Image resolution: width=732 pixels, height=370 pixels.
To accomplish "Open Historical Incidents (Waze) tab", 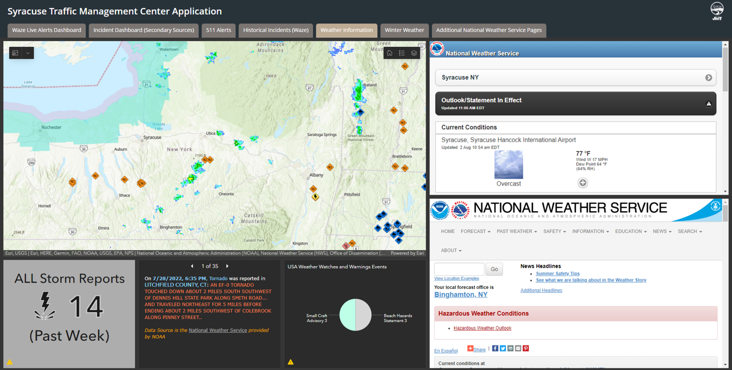I will 276,30.
